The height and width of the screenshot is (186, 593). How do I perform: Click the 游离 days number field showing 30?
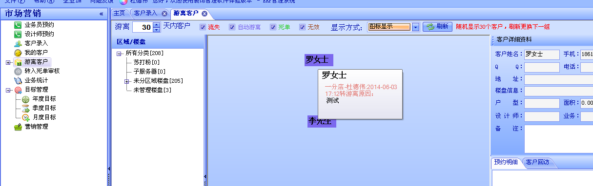tap(143, 27)
